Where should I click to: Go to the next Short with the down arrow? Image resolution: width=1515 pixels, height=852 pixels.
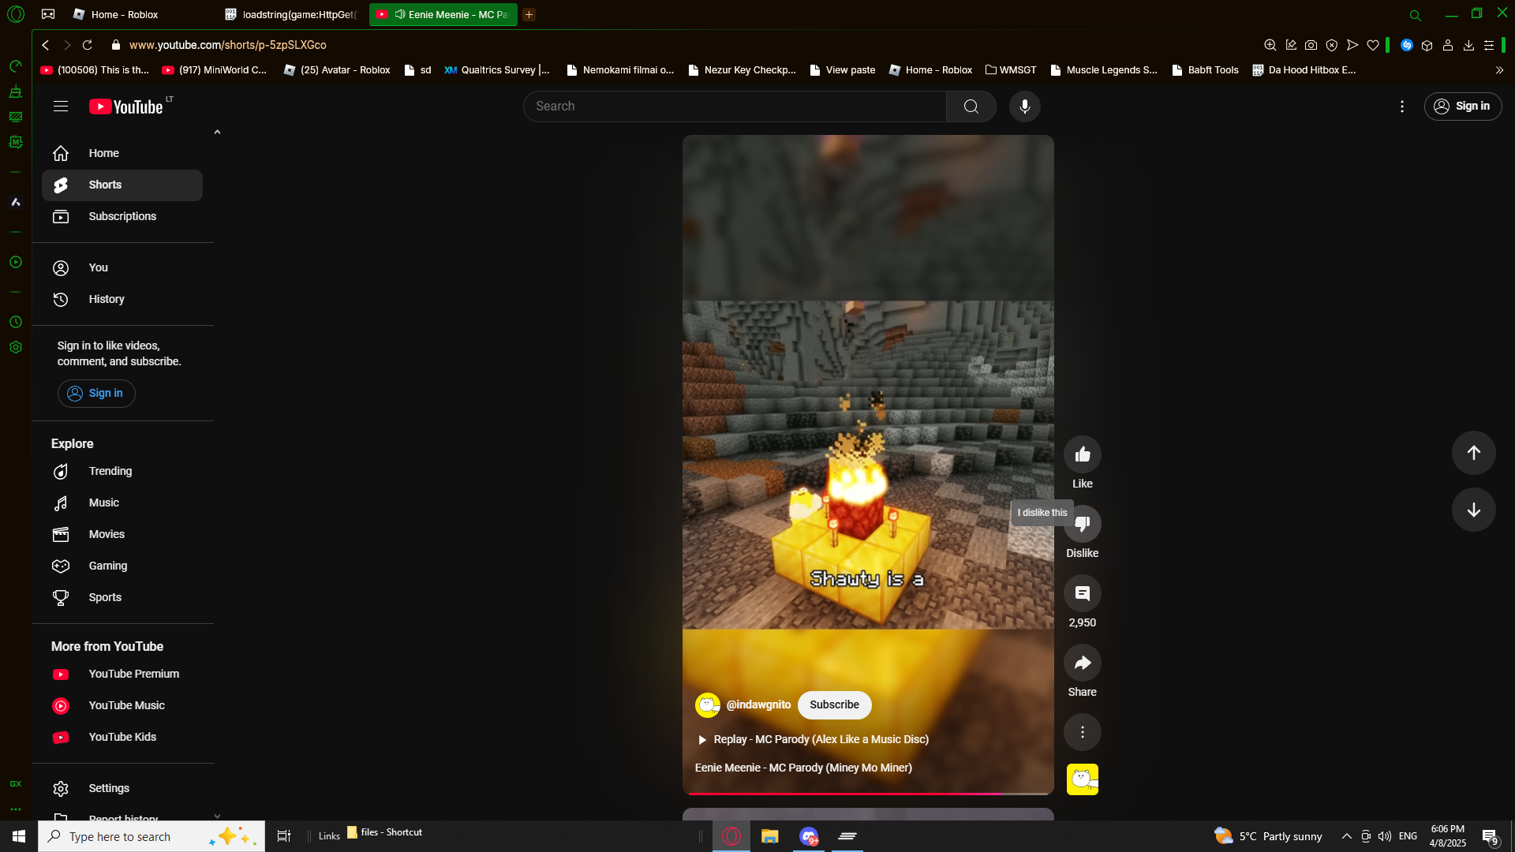(x=1473, y=510)
